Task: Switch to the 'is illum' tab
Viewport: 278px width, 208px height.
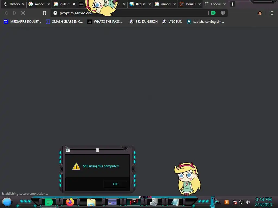Action: (x=64, y=4)
